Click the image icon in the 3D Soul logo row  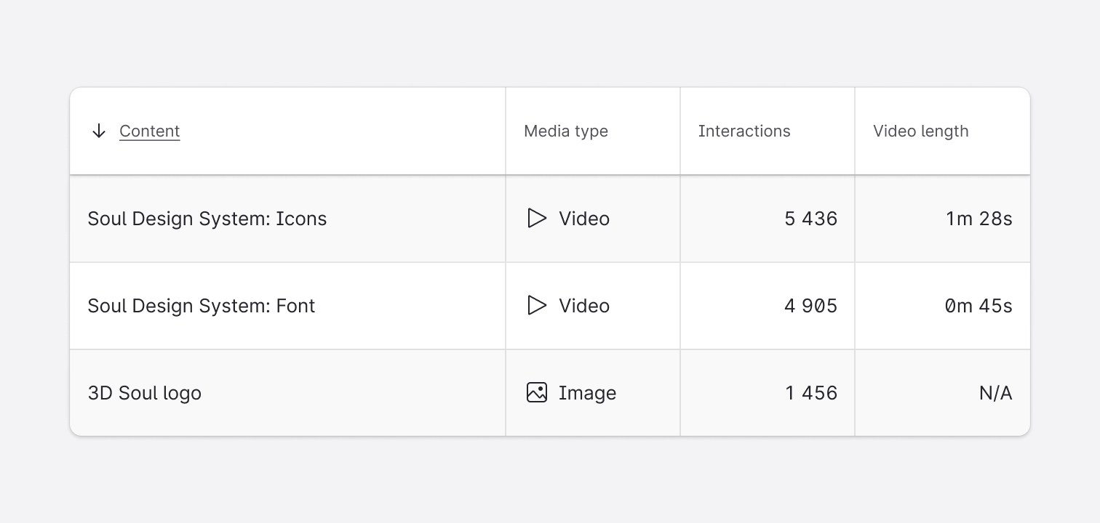(537, 393)
